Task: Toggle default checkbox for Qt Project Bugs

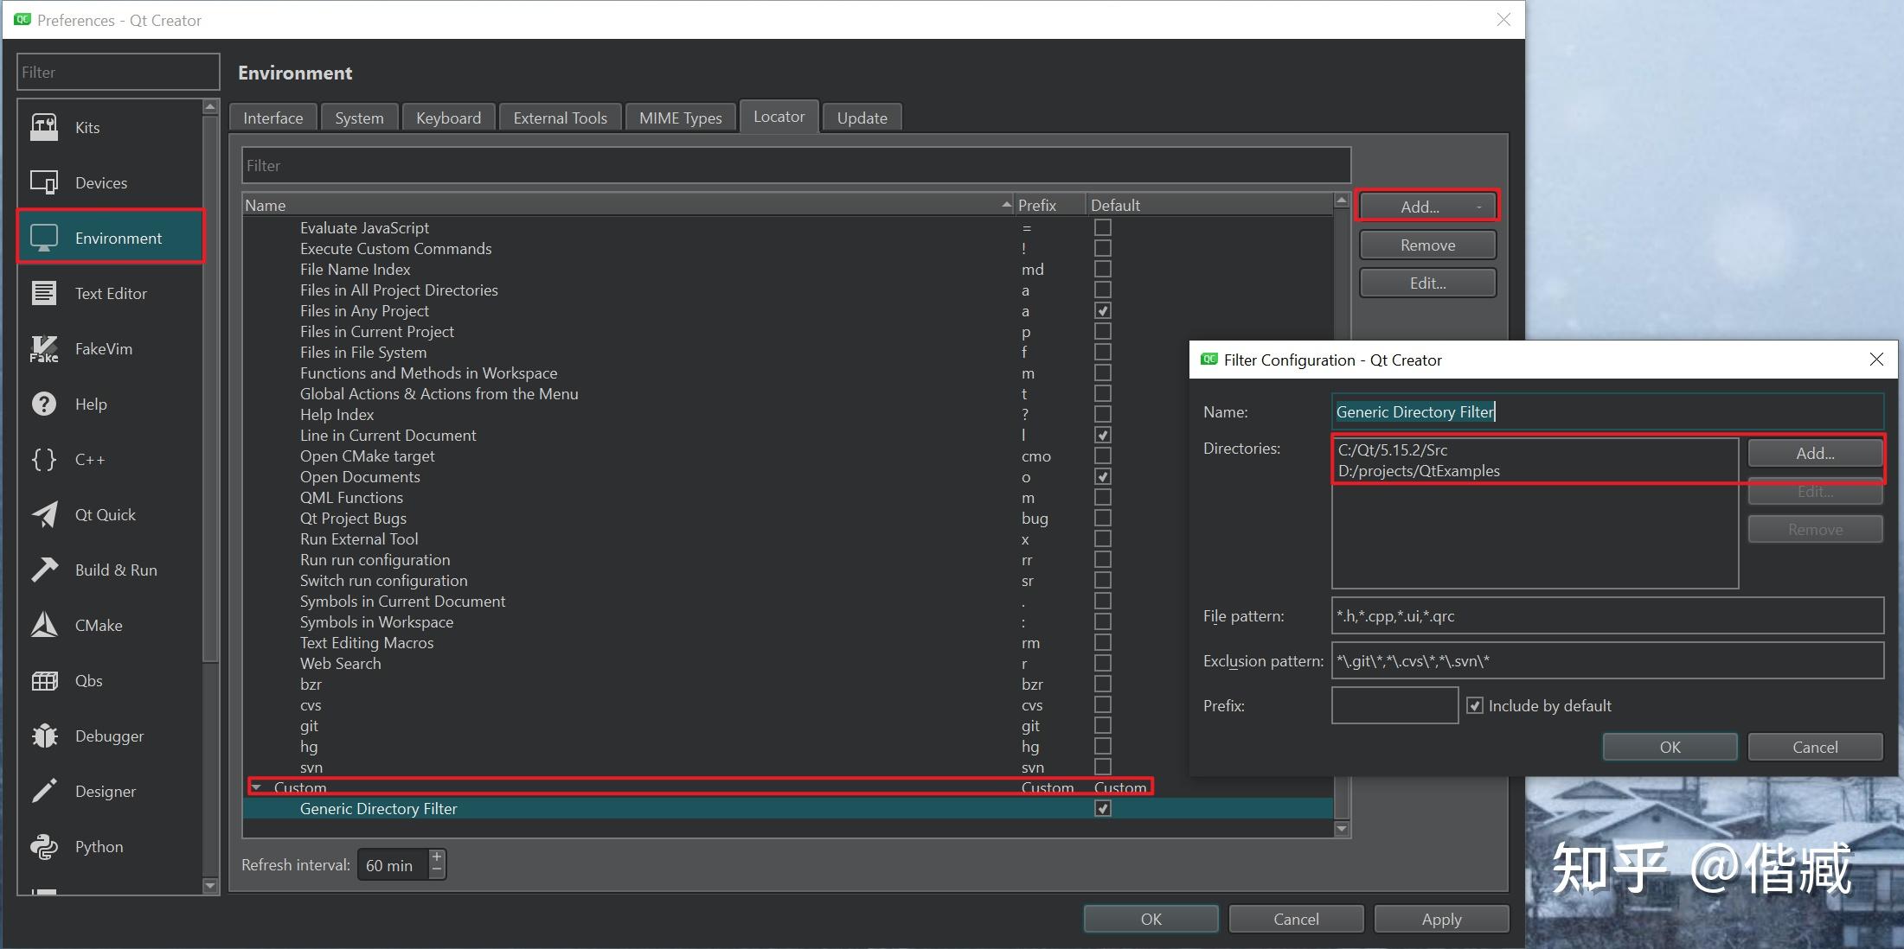Action: (x=1102, y=518)
